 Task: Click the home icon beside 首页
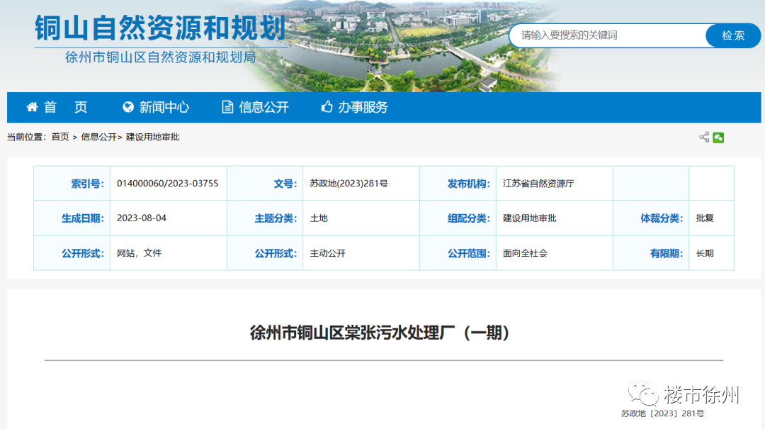click(32, 107)
